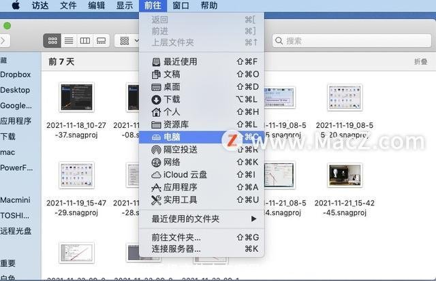Image resolution: width=436 pixels, height=281 pixels.
Task: Choose 资源库 from the Go menu
Action: (x=202, y=124)
